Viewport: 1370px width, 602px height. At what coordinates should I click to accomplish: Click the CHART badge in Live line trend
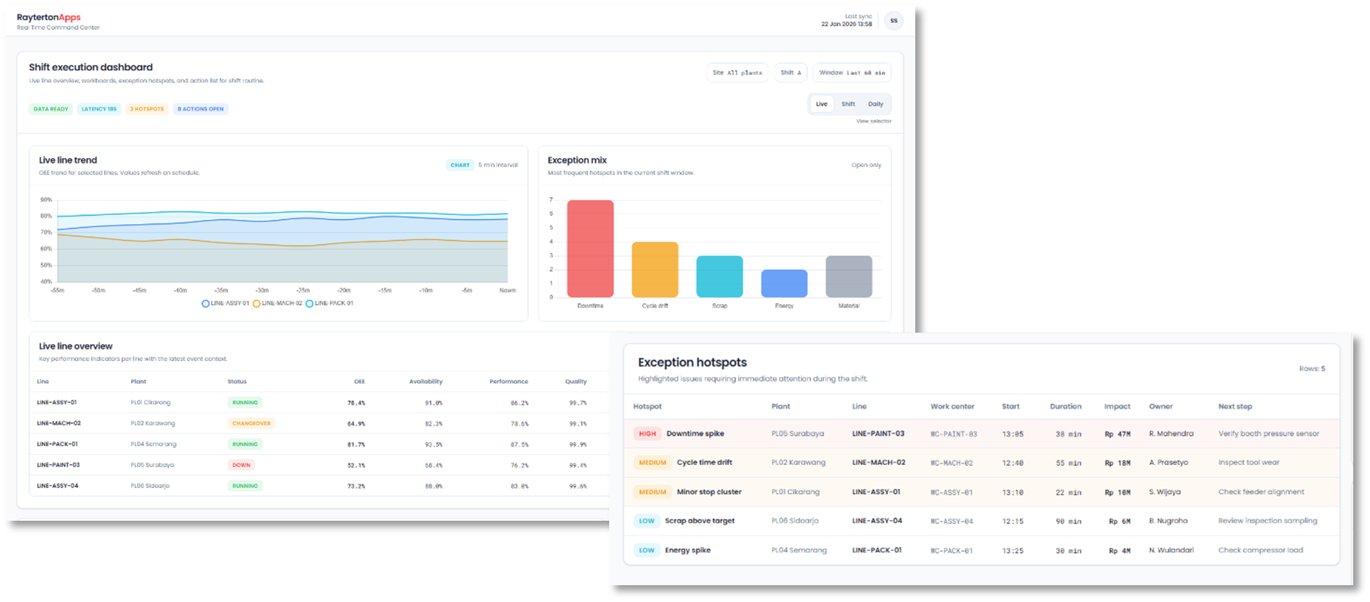coord(460,165)
